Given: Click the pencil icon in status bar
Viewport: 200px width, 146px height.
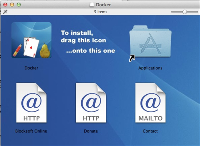Looking at the screenshot, I should 5,12.
